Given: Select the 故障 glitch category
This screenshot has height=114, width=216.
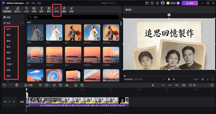Looking at the screenshot, I should tap(8, 58).
